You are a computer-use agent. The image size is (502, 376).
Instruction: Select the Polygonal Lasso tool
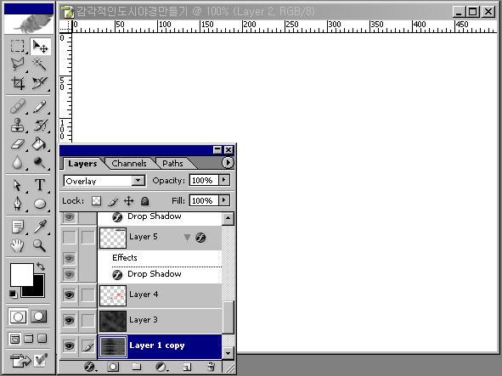tap(17, 65)
